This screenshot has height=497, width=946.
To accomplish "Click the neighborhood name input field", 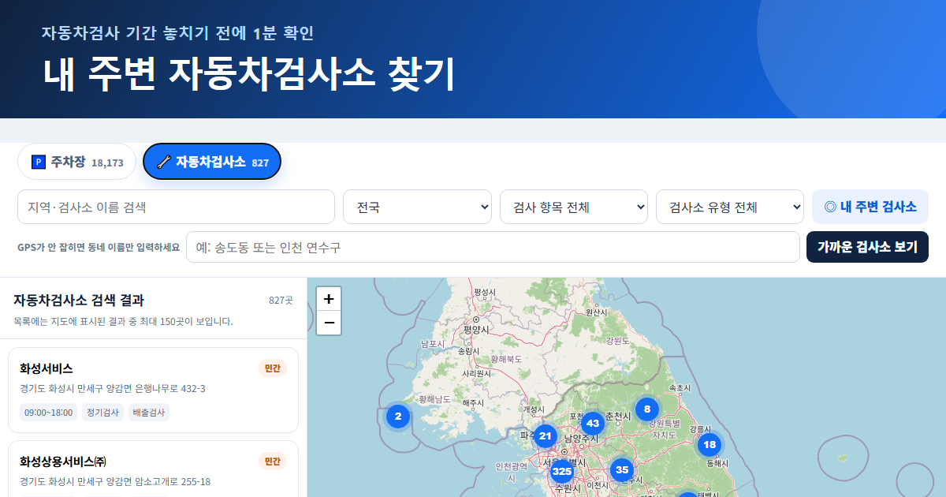I will point(493,247).
